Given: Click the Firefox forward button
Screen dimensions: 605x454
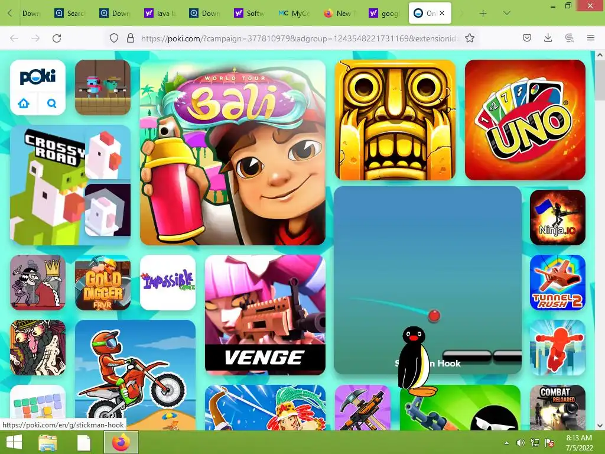Looking at the screenshot, I should [35, 38].
